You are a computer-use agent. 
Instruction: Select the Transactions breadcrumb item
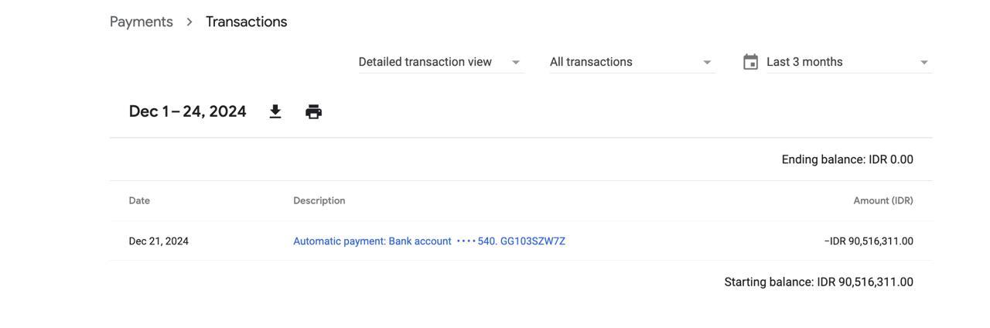246,22
